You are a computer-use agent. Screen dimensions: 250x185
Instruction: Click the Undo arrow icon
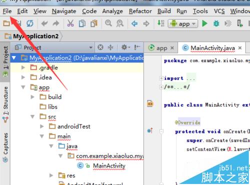pyautogui.click(x=44, y=23)
